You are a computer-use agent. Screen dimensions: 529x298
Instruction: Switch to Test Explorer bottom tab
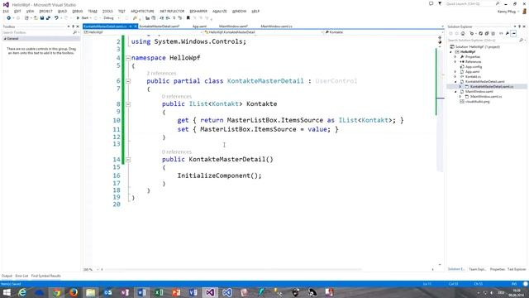point(517,269)
